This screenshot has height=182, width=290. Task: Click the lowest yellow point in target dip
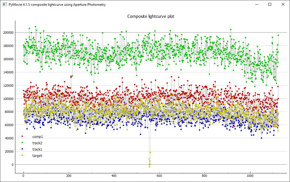point(149,167)
